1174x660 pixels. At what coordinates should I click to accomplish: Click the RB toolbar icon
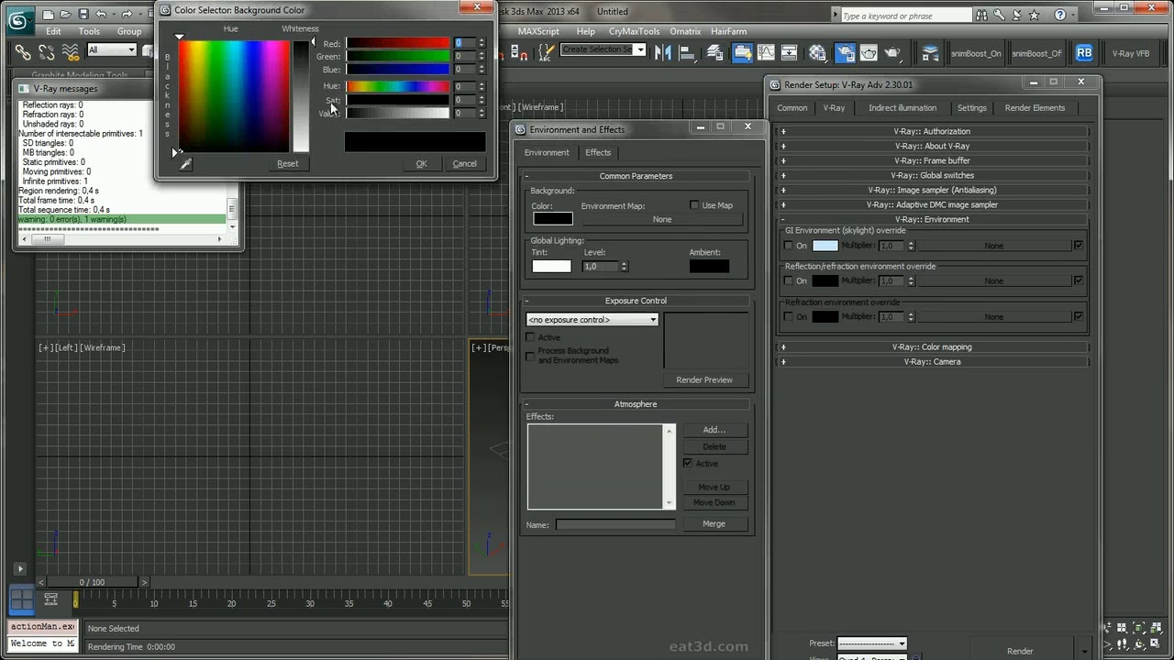point(1084,53)
